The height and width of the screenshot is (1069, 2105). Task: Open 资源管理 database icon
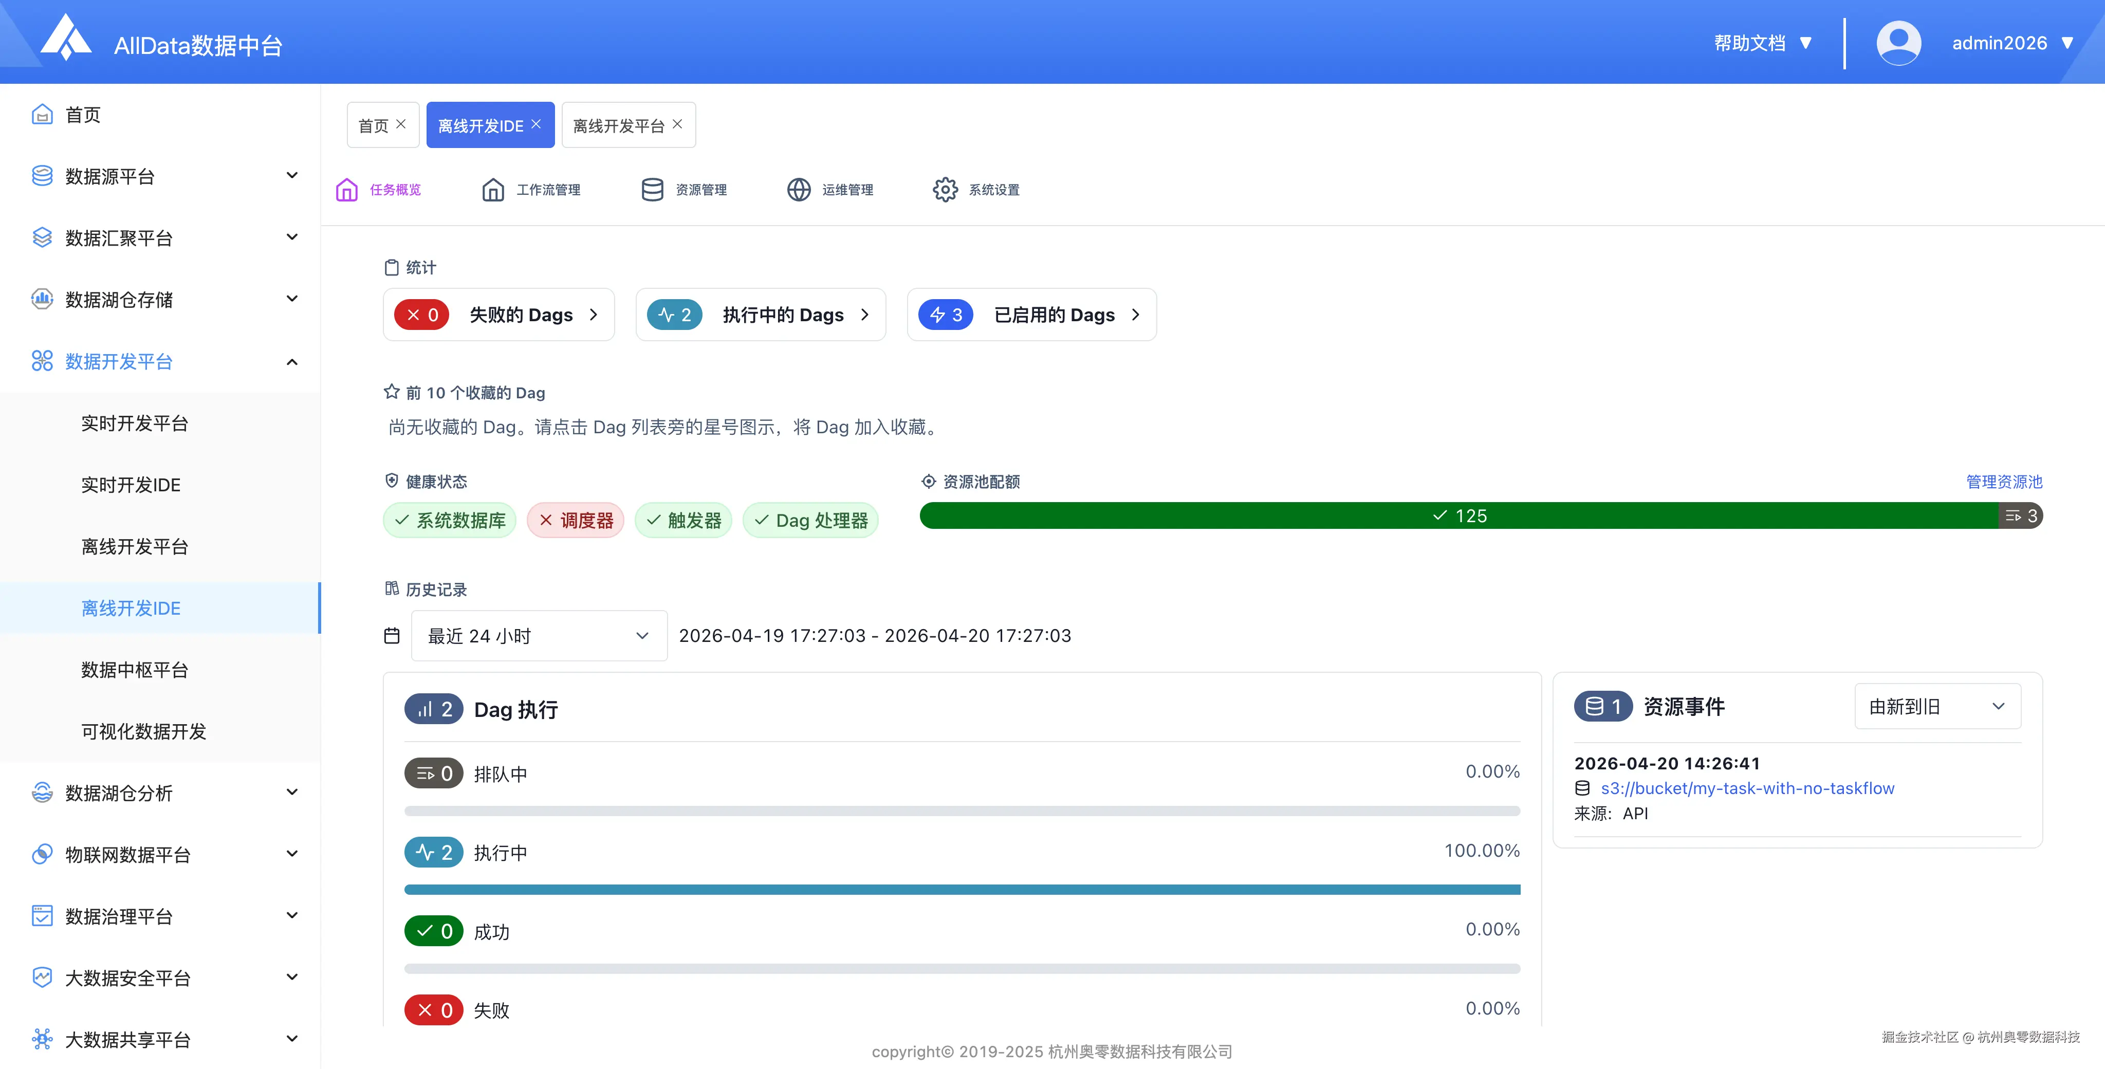[652, 190]
